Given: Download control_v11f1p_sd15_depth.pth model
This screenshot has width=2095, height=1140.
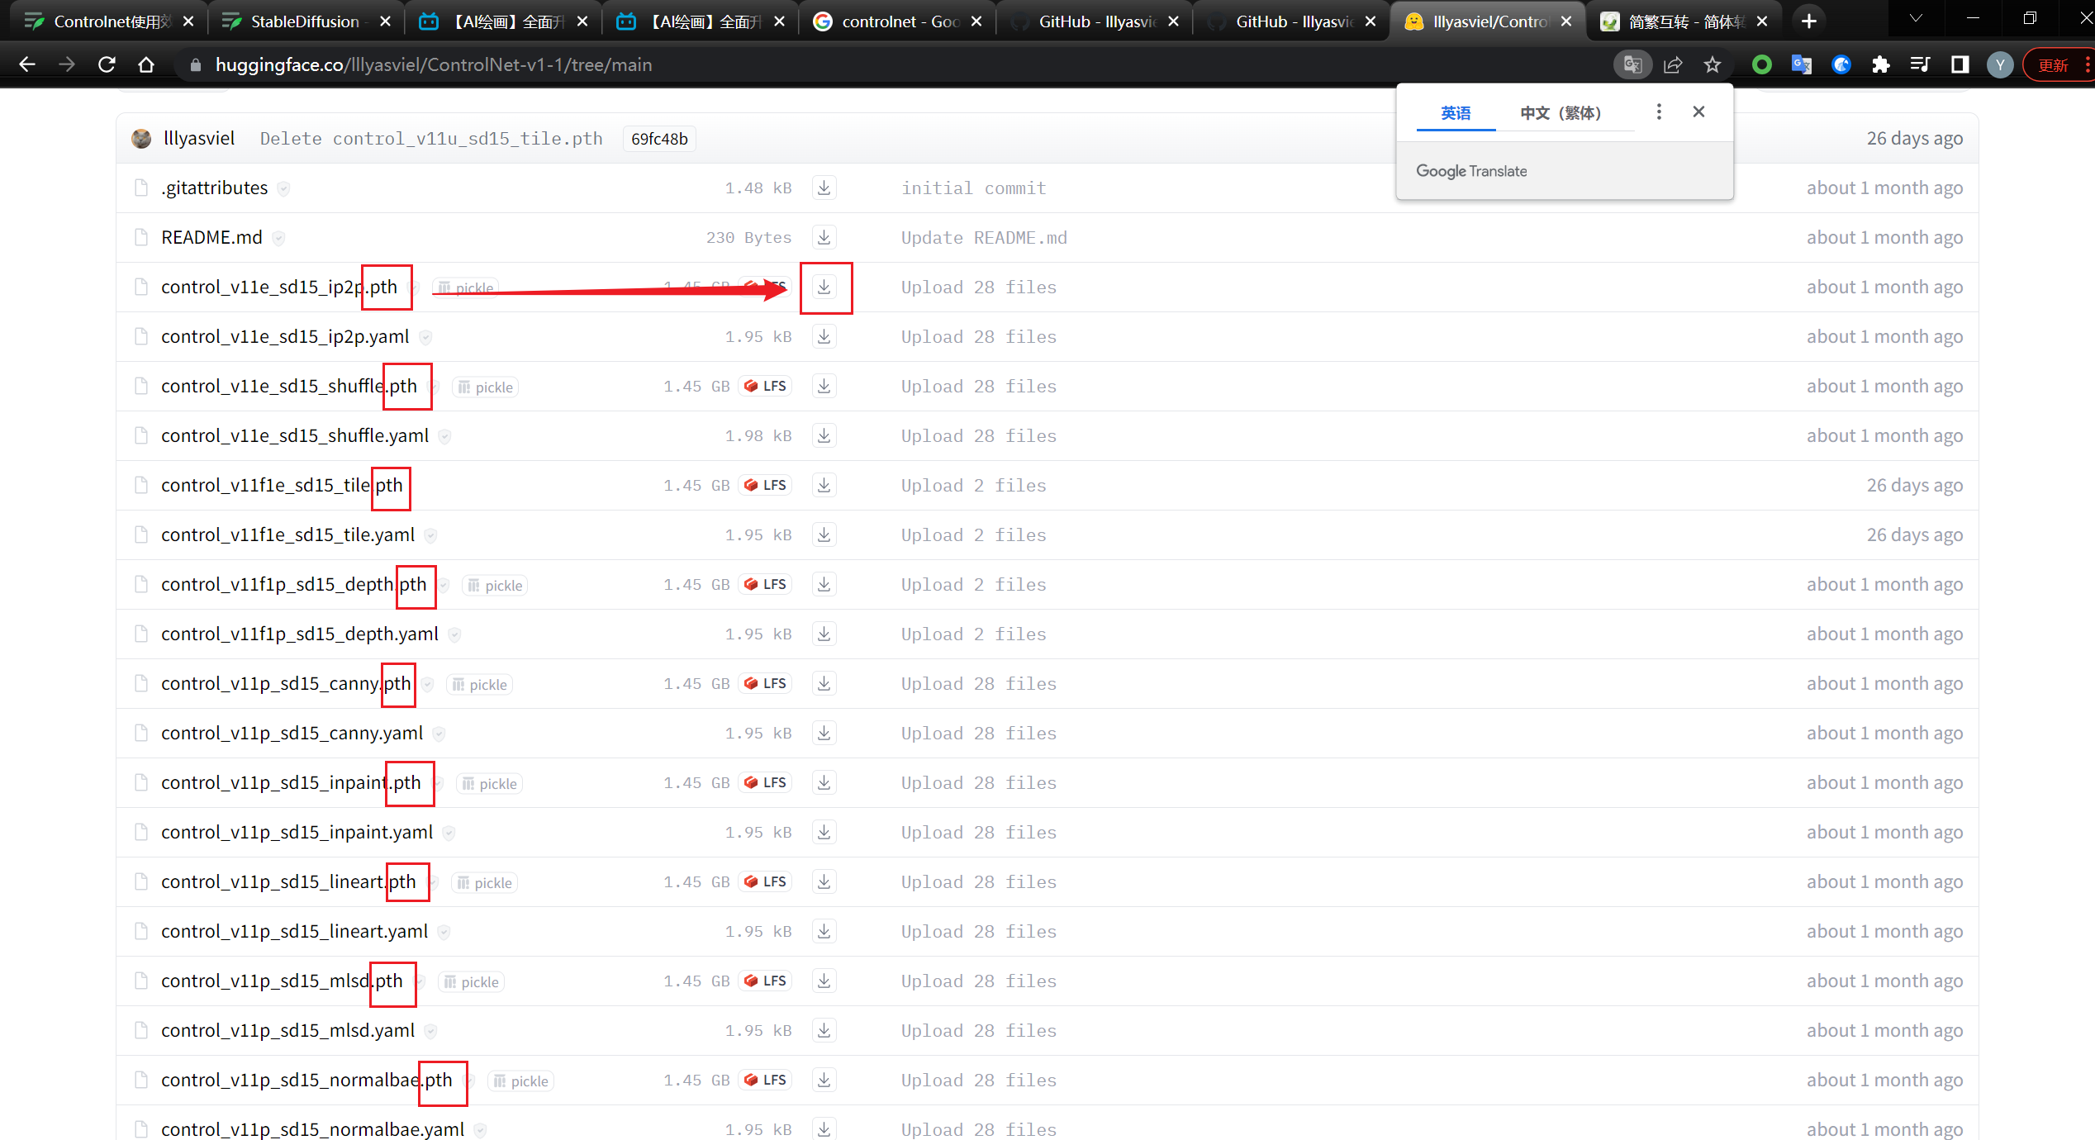Looking at the screenshot, I should 824,585.
